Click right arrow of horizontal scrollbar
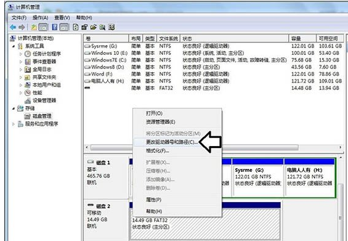The width and height of the screenshot is (348, 241). 341,147
